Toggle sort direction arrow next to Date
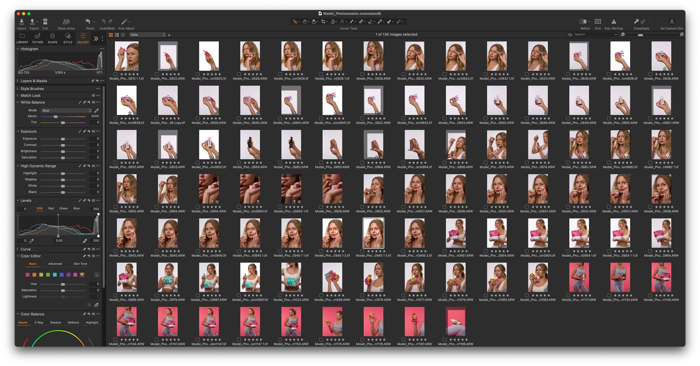Image resolution: width=700 pixels, height=366 pixels. [169, 35]
